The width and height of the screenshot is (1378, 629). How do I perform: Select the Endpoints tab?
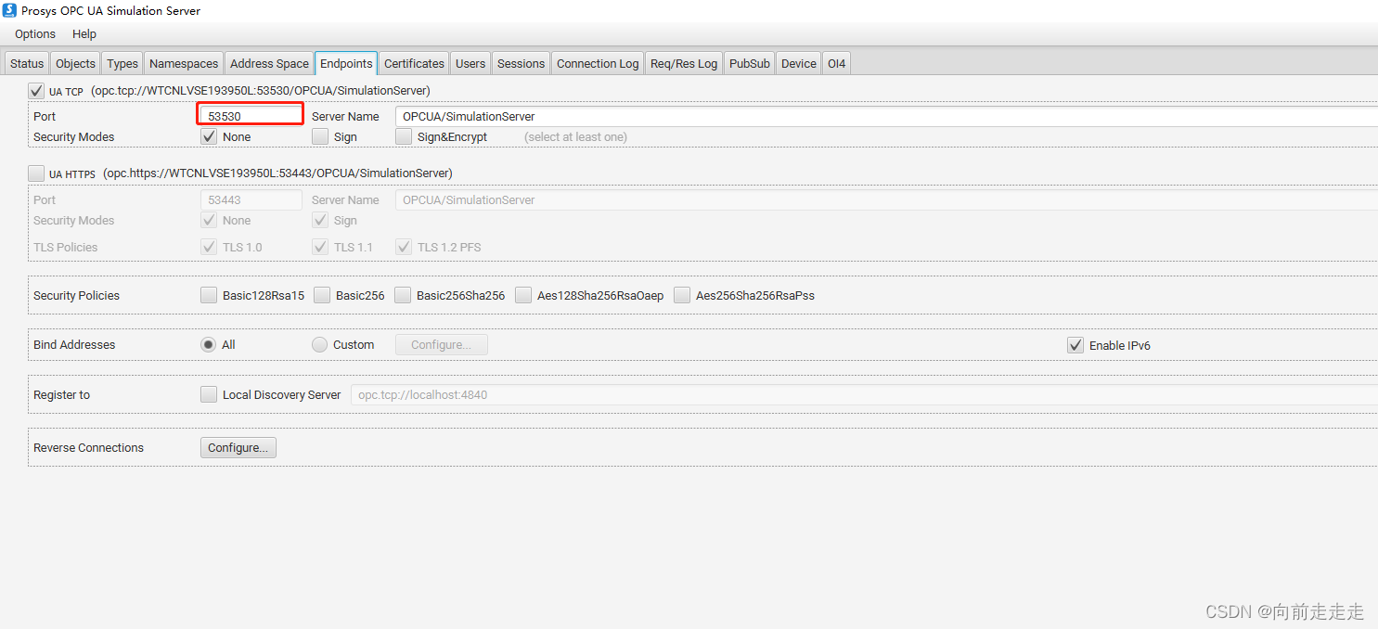346,63
